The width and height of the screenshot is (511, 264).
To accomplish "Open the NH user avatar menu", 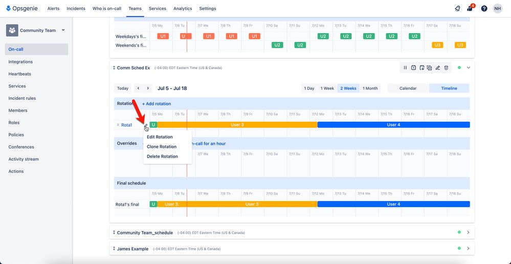I will pos(497,9).
